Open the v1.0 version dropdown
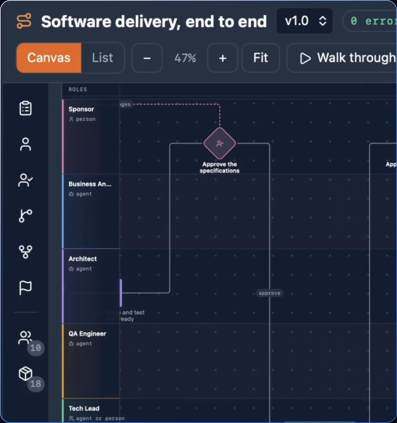The image size is (397, 423). click(305, 21)
